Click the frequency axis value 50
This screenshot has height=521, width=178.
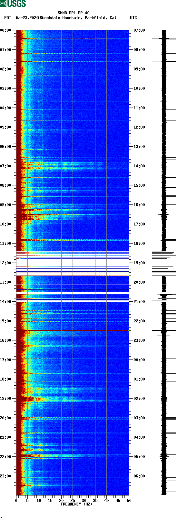(129, 501)
